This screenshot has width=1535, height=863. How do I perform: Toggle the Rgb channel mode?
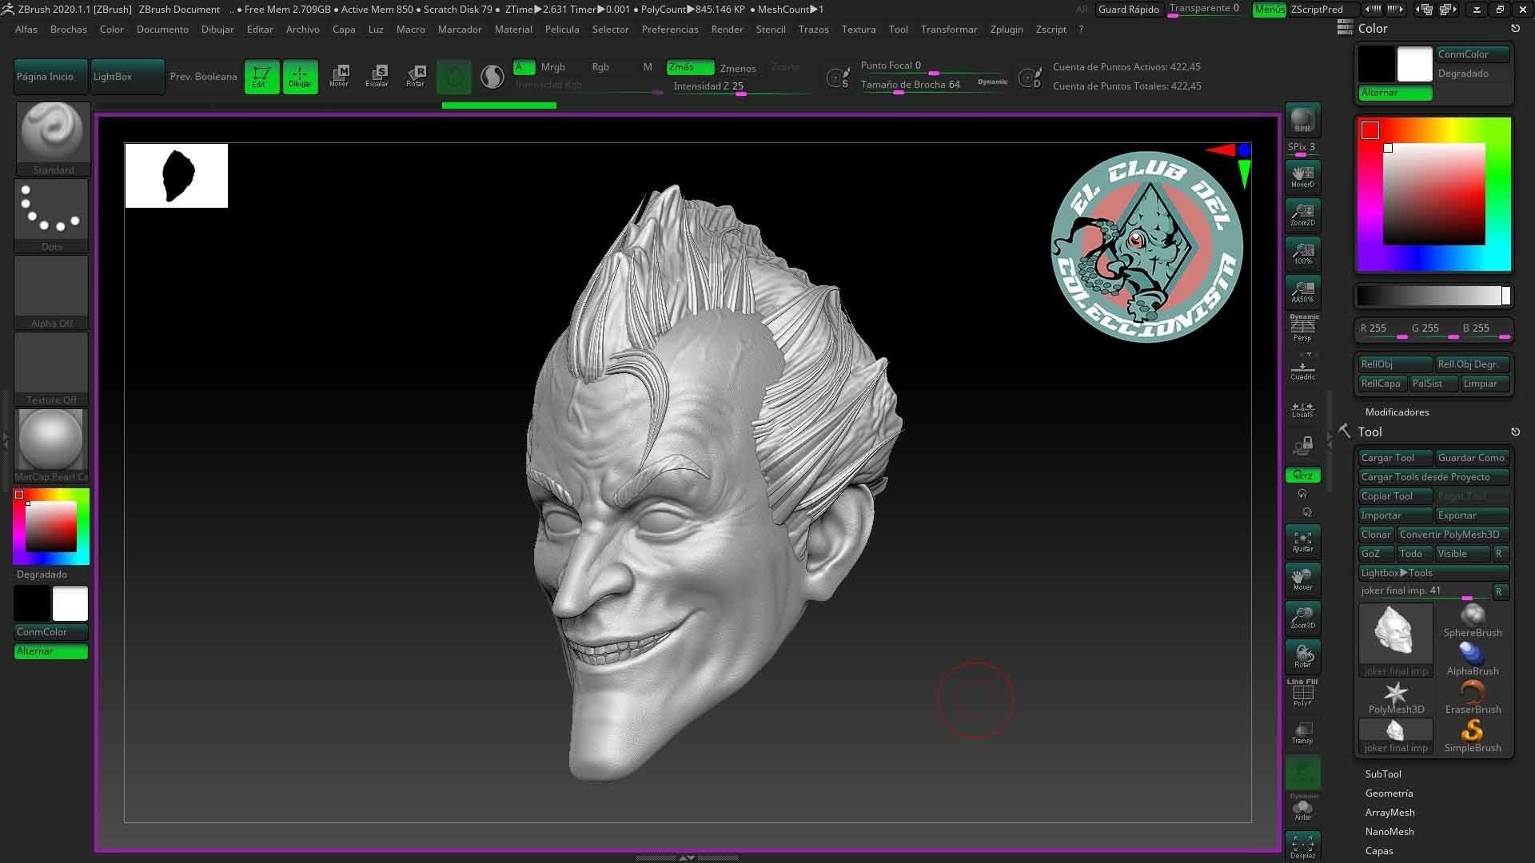pos(600,67)
